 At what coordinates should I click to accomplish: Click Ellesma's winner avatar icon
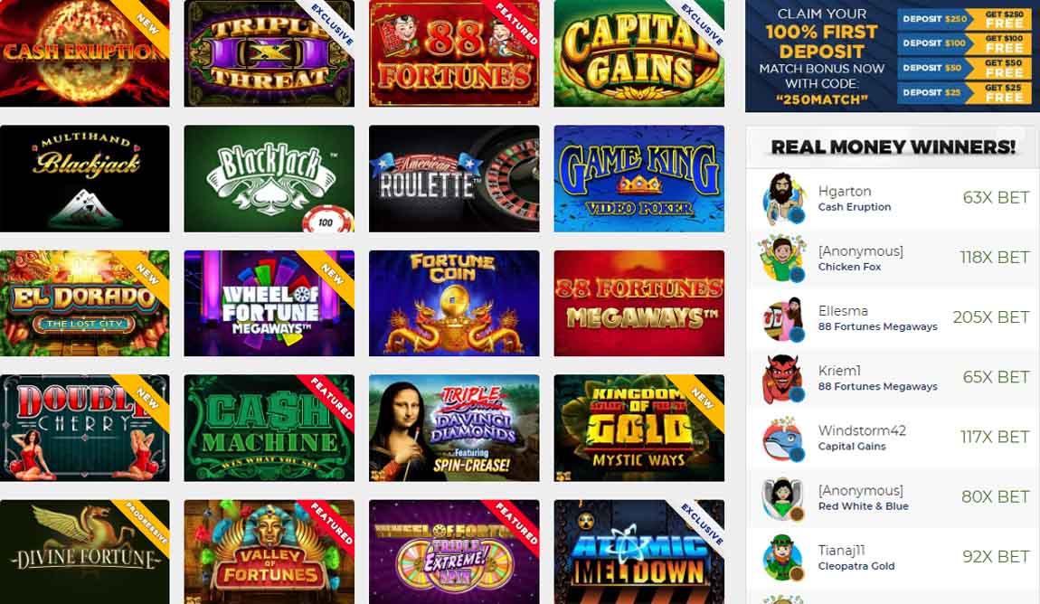(x=783, y=319)
